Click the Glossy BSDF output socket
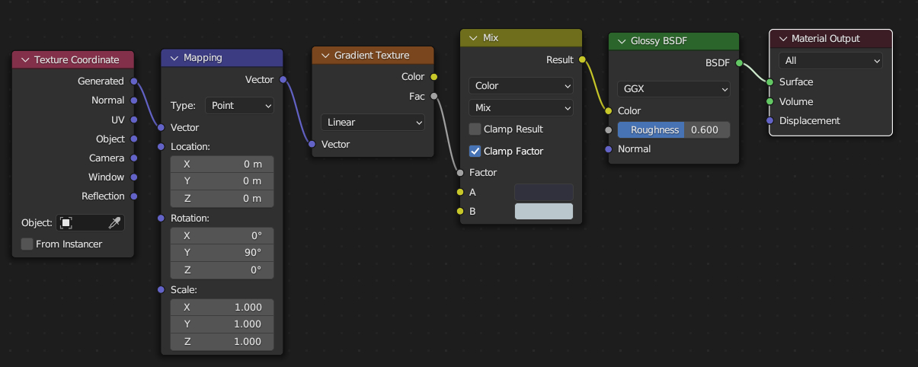Screen dimensions: 918x367 (739, 63)
